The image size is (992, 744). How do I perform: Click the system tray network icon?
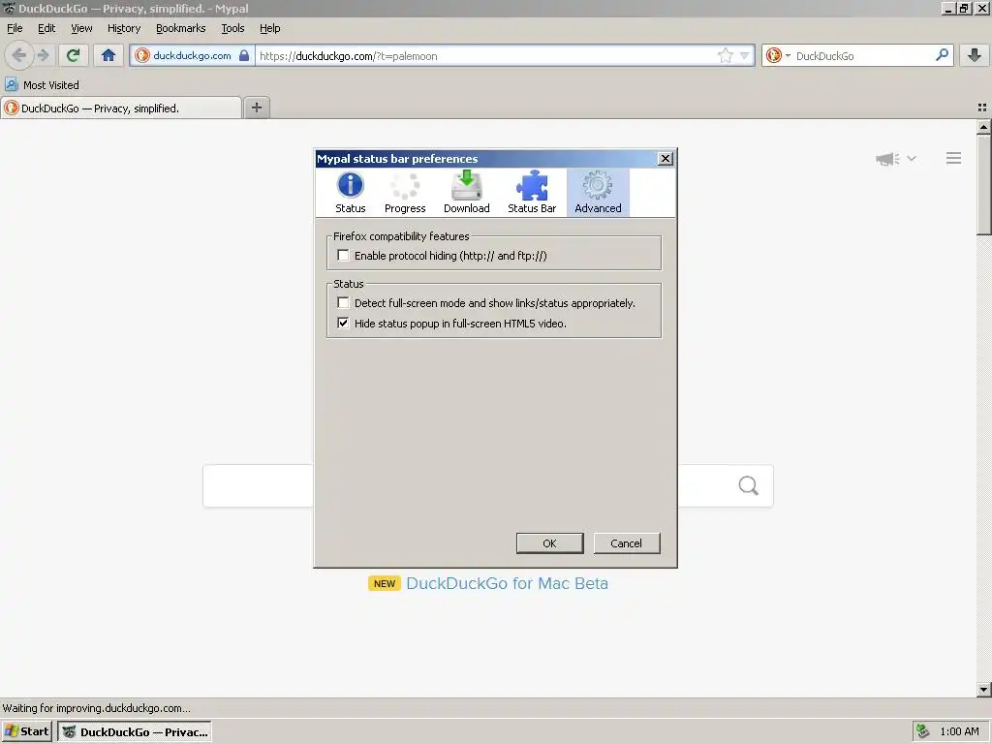tap(923, 731)
